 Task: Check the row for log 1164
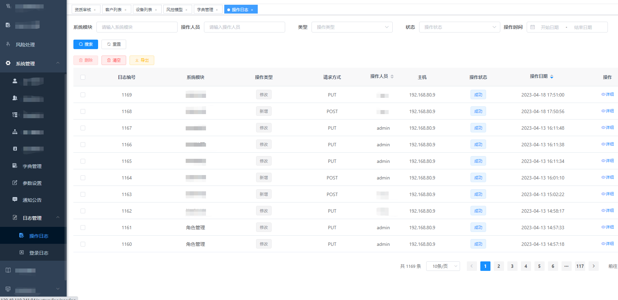point(83,178)
